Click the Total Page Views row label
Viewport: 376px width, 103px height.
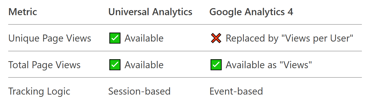(44, 65)
